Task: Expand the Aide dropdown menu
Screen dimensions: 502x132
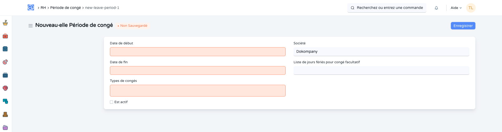Action: [x=456, y=8]
